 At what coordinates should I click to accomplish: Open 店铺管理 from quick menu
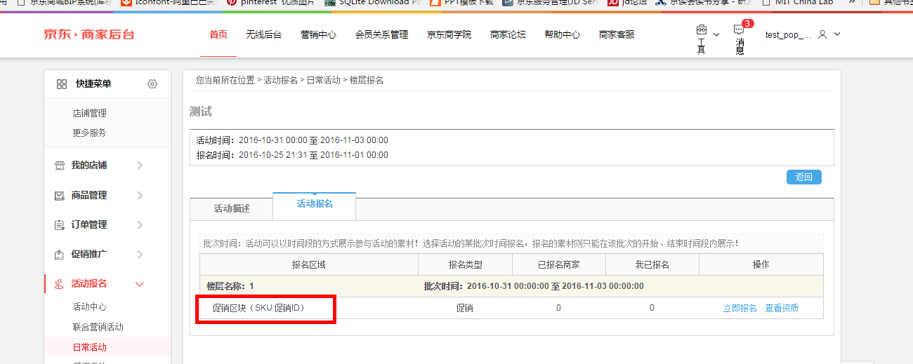pos(89,113)
